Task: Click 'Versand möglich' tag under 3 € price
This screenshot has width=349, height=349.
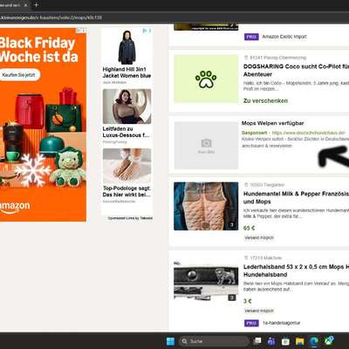Action: pyautogui.click(x=259, y=311)
